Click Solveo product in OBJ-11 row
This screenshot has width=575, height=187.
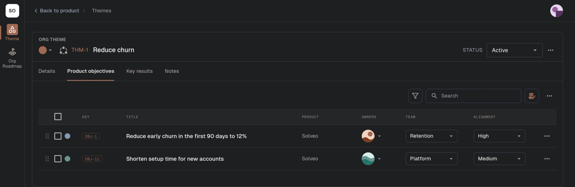[310, 159]
